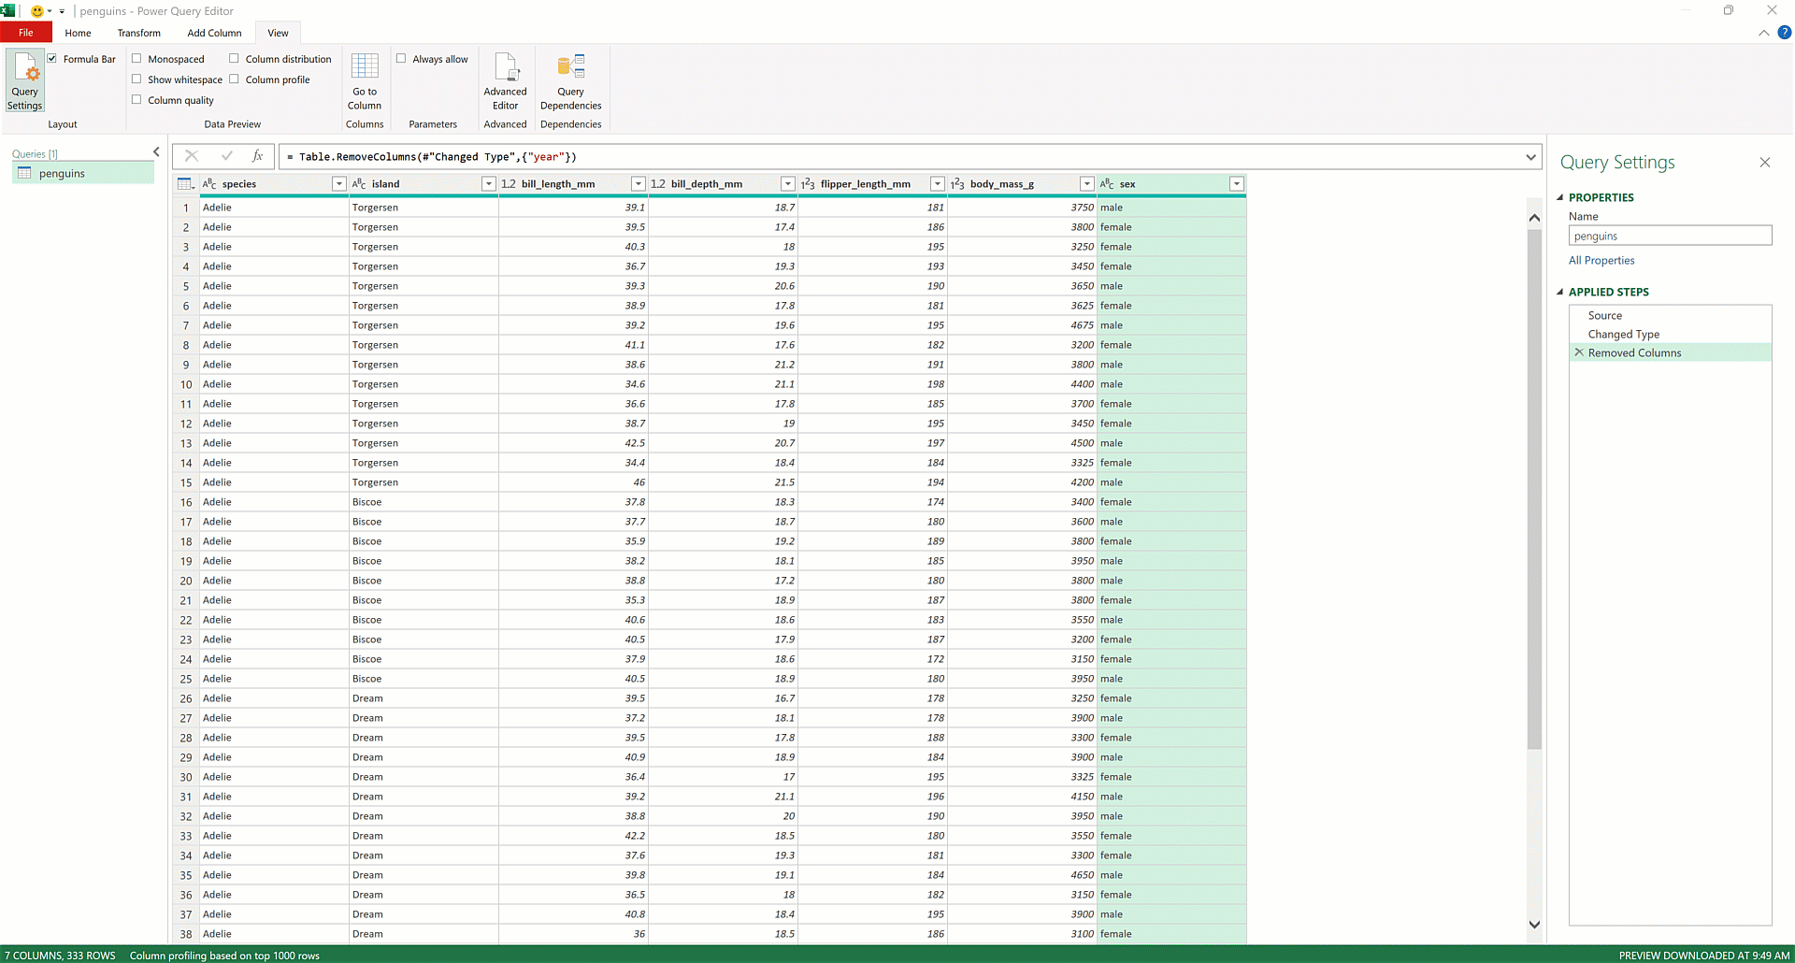Open the sex column filter dropdown
Image resolution: width=1795 pixels, height=963 pixels.
pos(1237,183)
